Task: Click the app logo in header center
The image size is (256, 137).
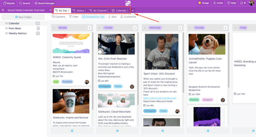Action: 128,3
